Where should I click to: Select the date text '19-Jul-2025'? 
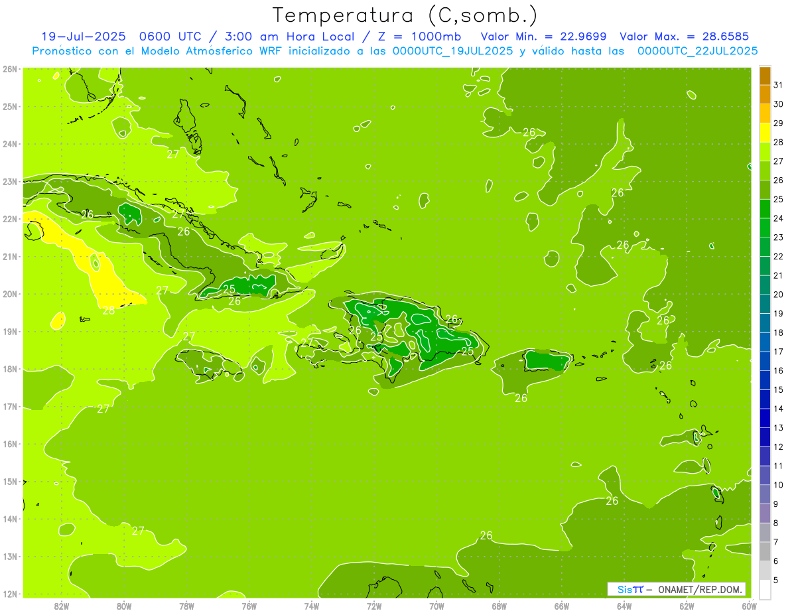pos(83,36)
